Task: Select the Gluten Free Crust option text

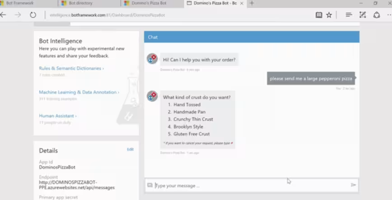Action: coord(191,134)
